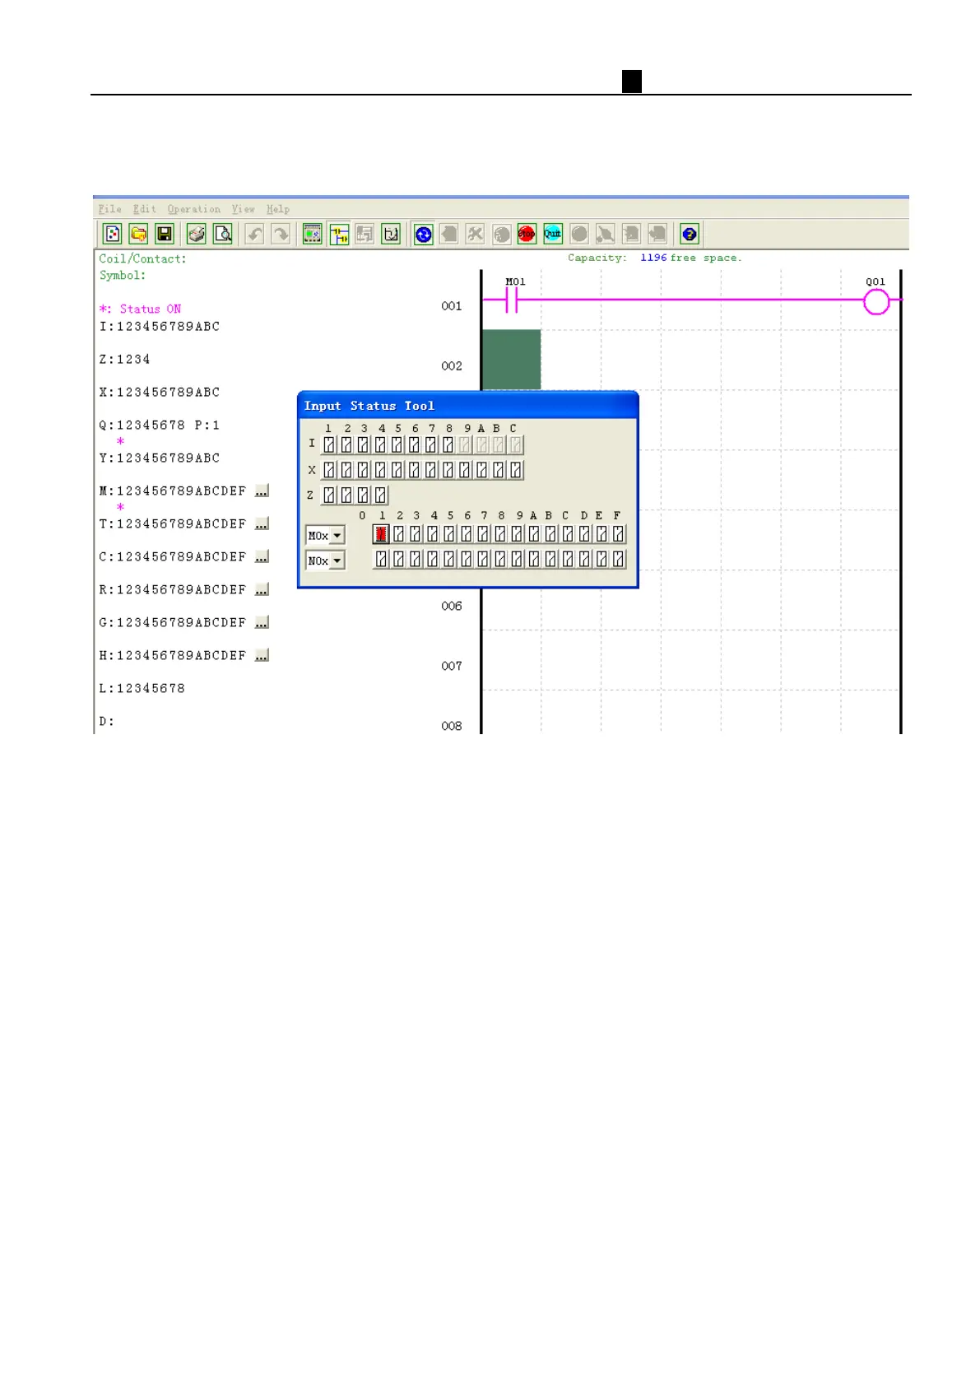Toggle input XC switch at row end
This screenshot has width=980, height=1386.
[x=516, y=470]
